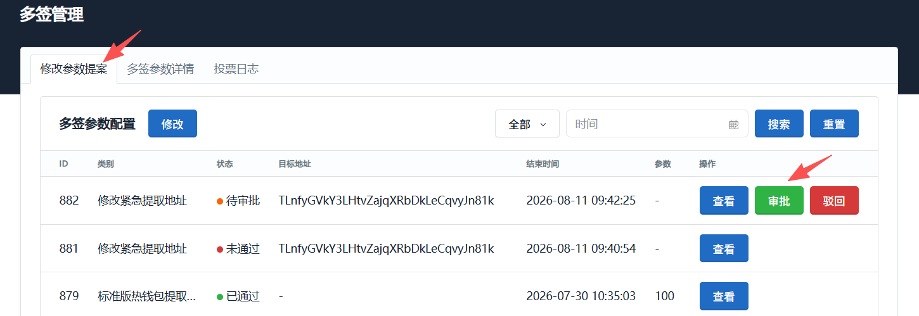Open the calendar icon in 时间 field
The image size is (919, 316).
[x=733, y=125]
